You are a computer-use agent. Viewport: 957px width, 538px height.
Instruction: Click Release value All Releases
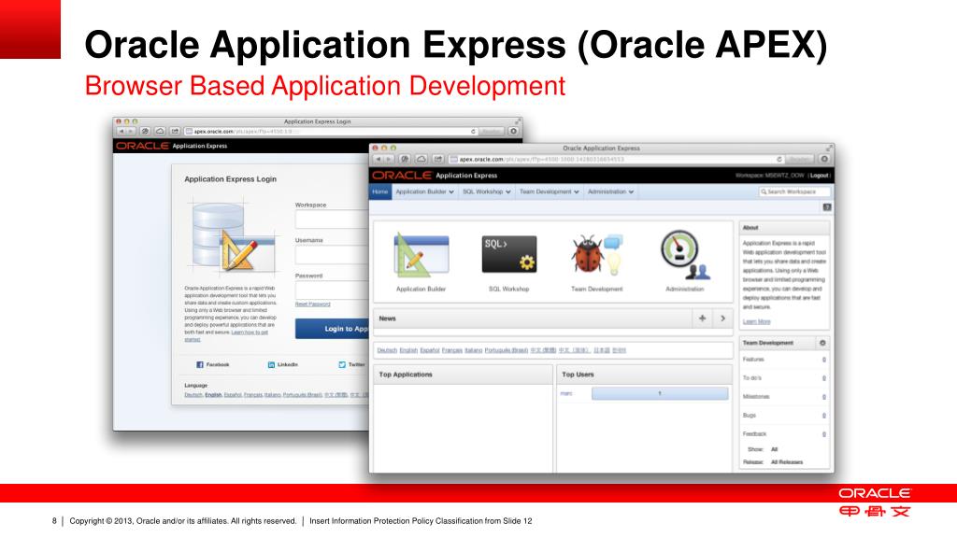tap(787, 461)
